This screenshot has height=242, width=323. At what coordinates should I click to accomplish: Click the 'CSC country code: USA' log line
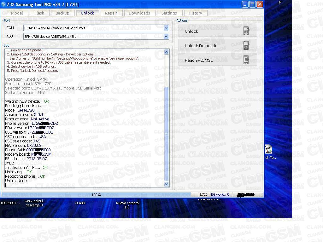[x=26, y=137]
